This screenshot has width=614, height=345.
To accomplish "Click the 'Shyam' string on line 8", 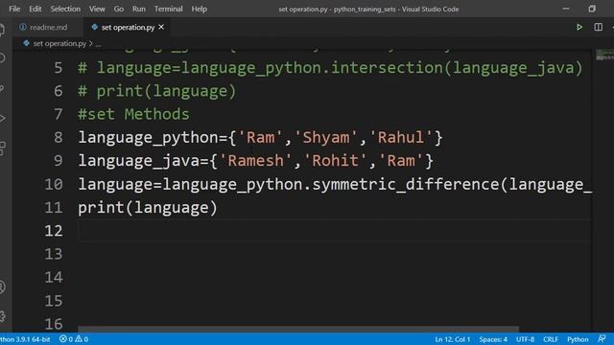I will tap(326, 137).
